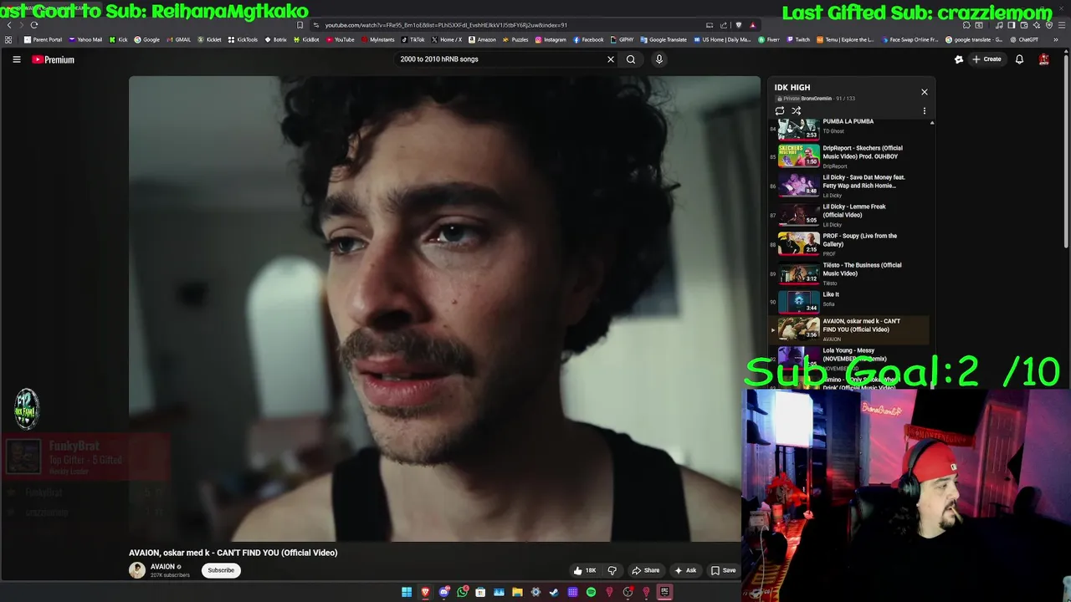Open the Create menu

[x=987, y=59]
